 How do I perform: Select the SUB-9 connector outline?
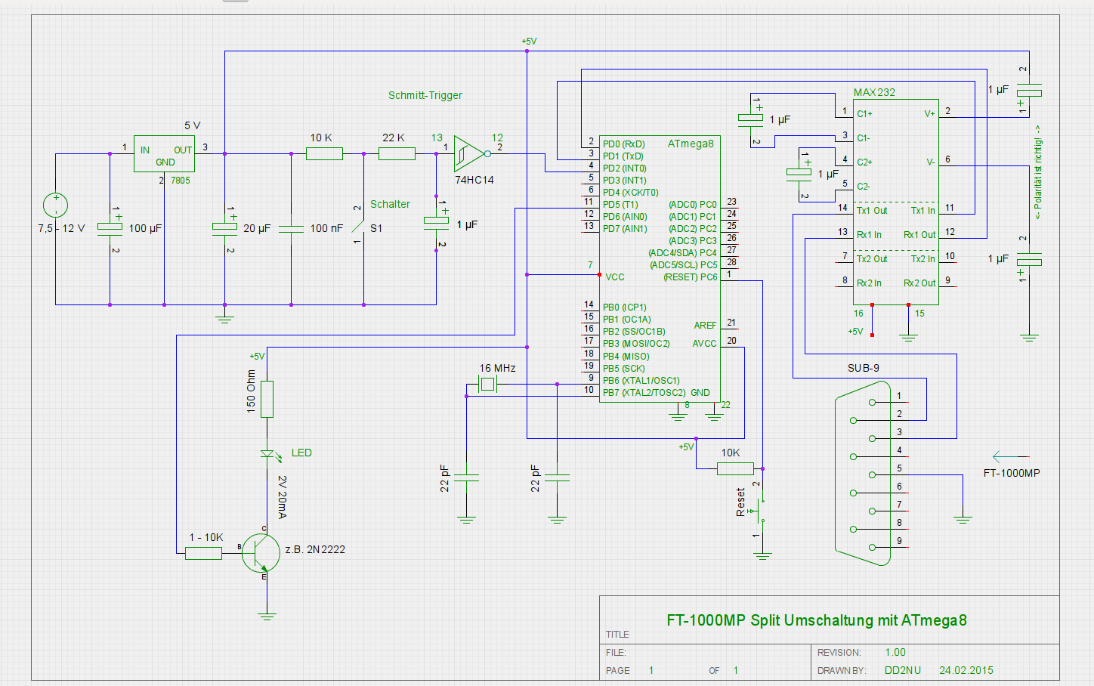click(863, 474)
